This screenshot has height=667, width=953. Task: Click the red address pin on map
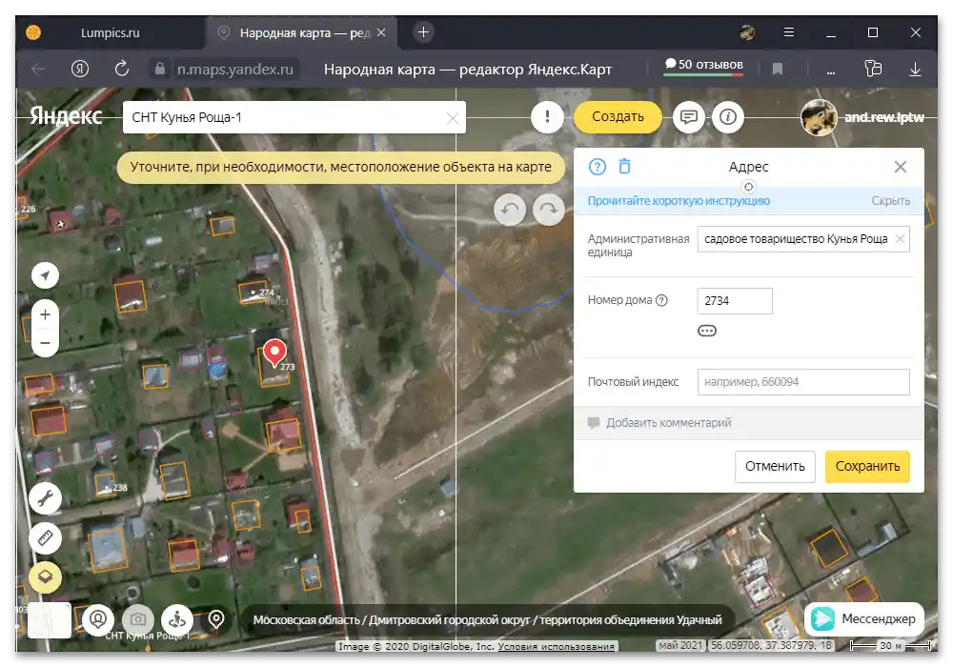[274, 353]
